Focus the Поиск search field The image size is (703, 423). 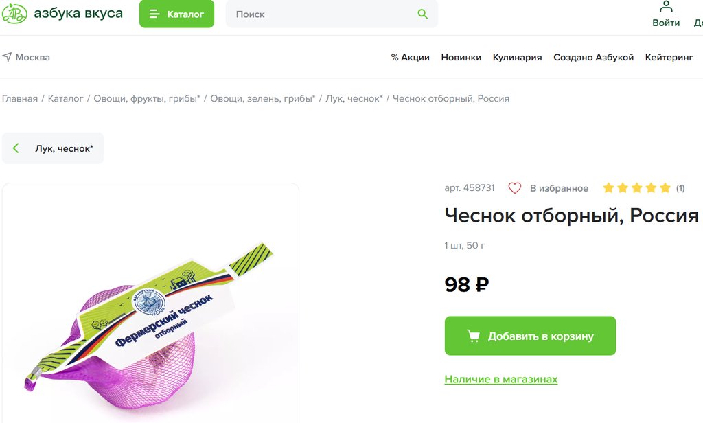(332, 14)
